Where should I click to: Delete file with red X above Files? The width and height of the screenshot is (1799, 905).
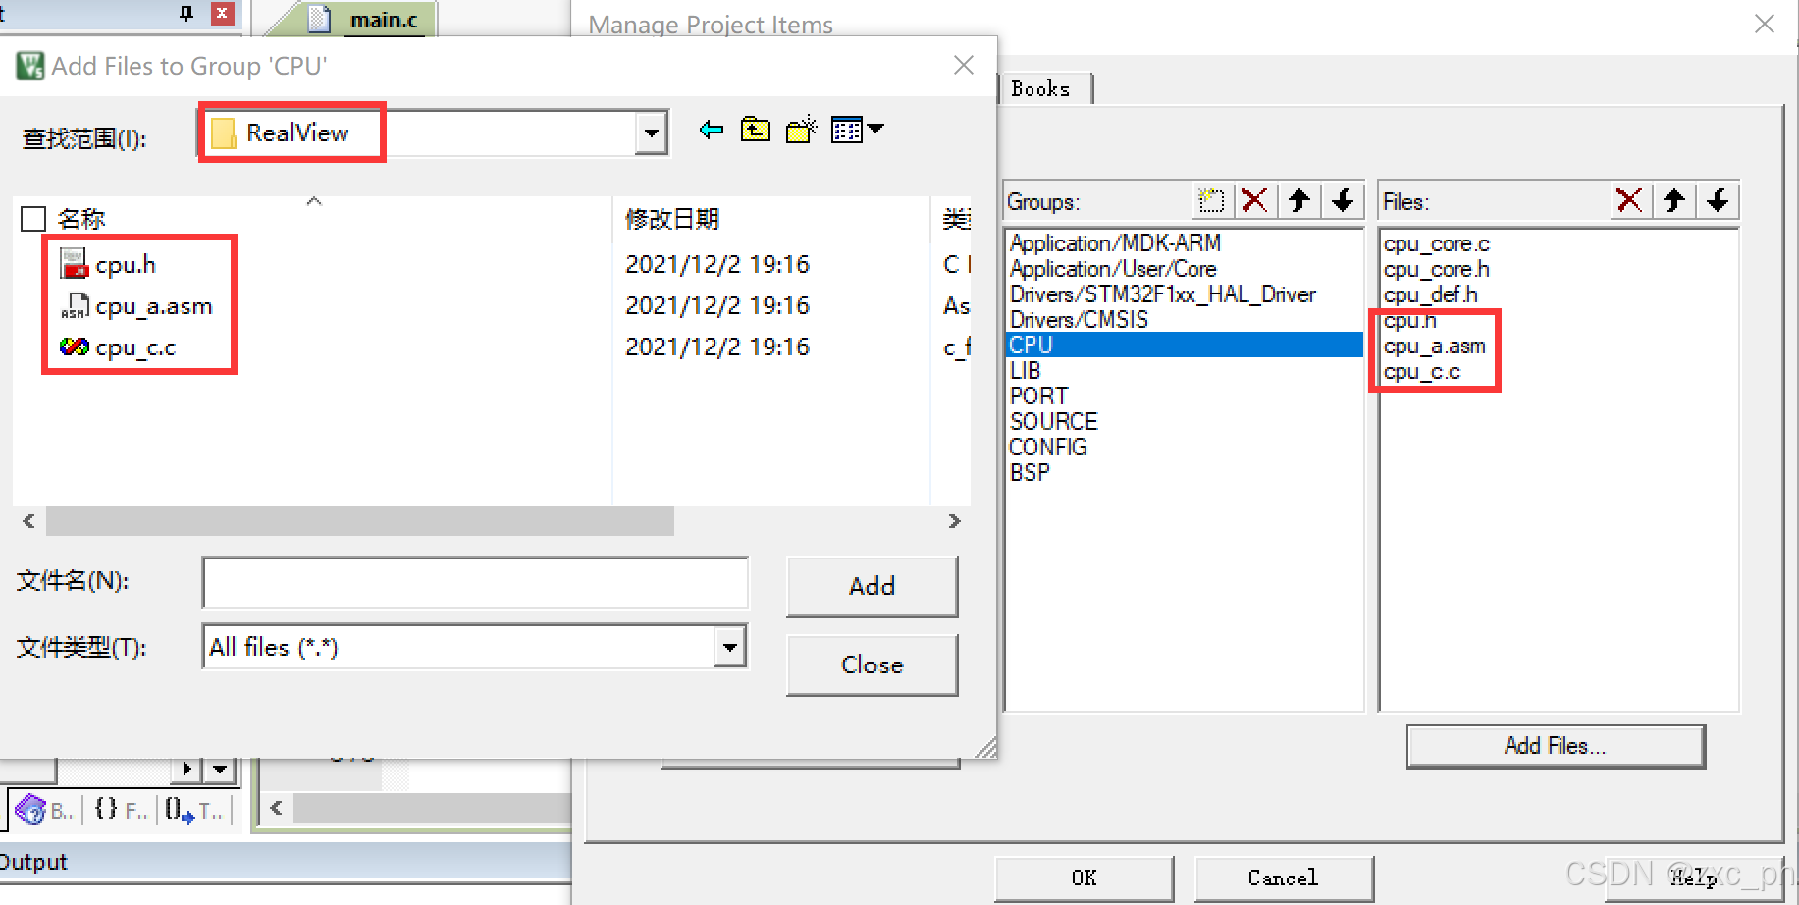[x=1629, y=201]
